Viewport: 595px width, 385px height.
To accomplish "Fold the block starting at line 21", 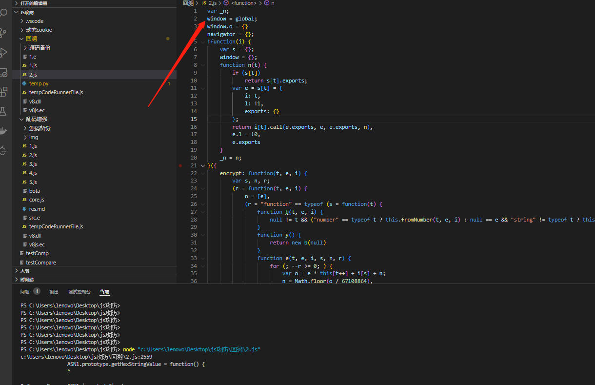I will coord(203,166).
